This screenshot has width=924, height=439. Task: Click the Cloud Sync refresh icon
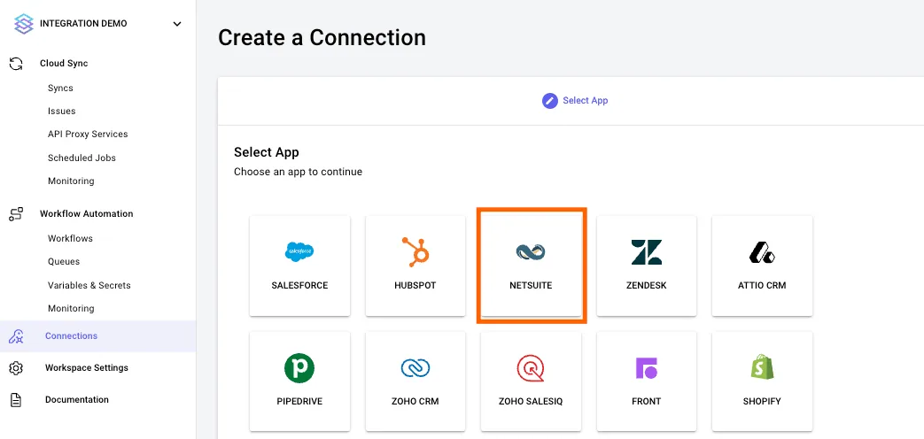coord(16,64)
